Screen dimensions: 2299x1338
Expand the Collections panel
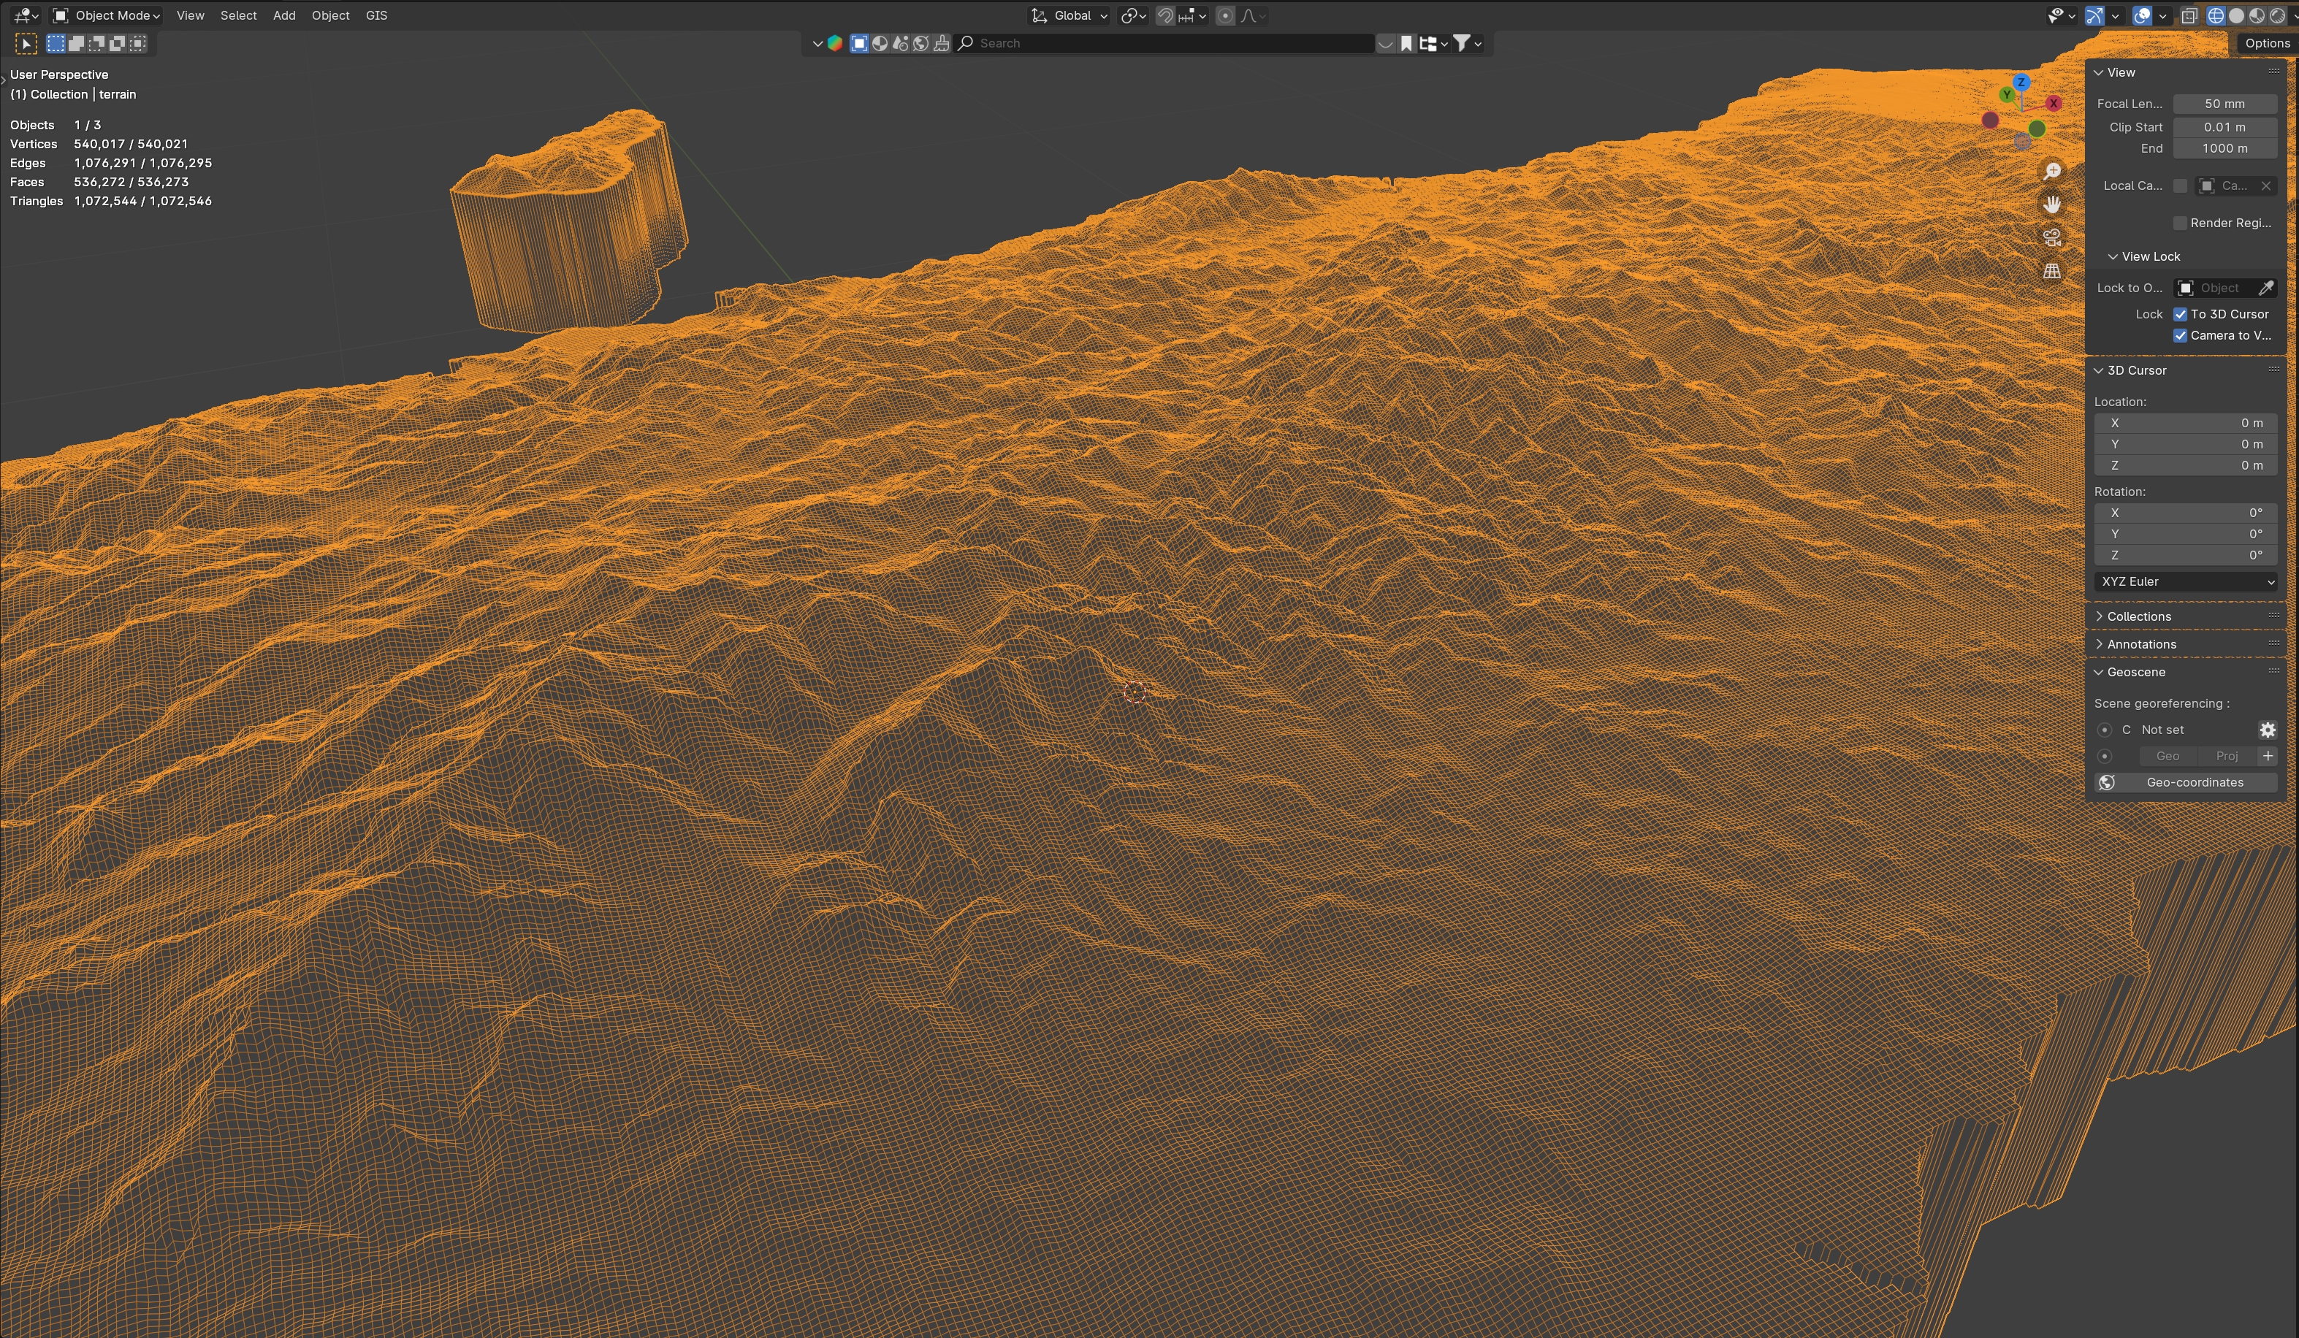tap(2138, 616)
